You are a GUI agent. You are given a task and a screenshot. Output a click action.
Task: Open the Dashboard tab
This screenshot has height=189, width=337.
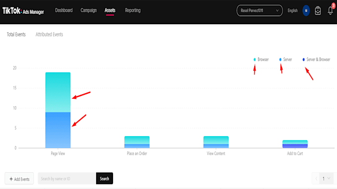pyautogui.click(x=64, y=10)
